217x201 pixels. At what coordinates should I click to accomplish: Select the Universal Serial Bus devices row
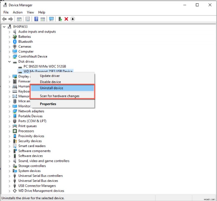[38, 181]
